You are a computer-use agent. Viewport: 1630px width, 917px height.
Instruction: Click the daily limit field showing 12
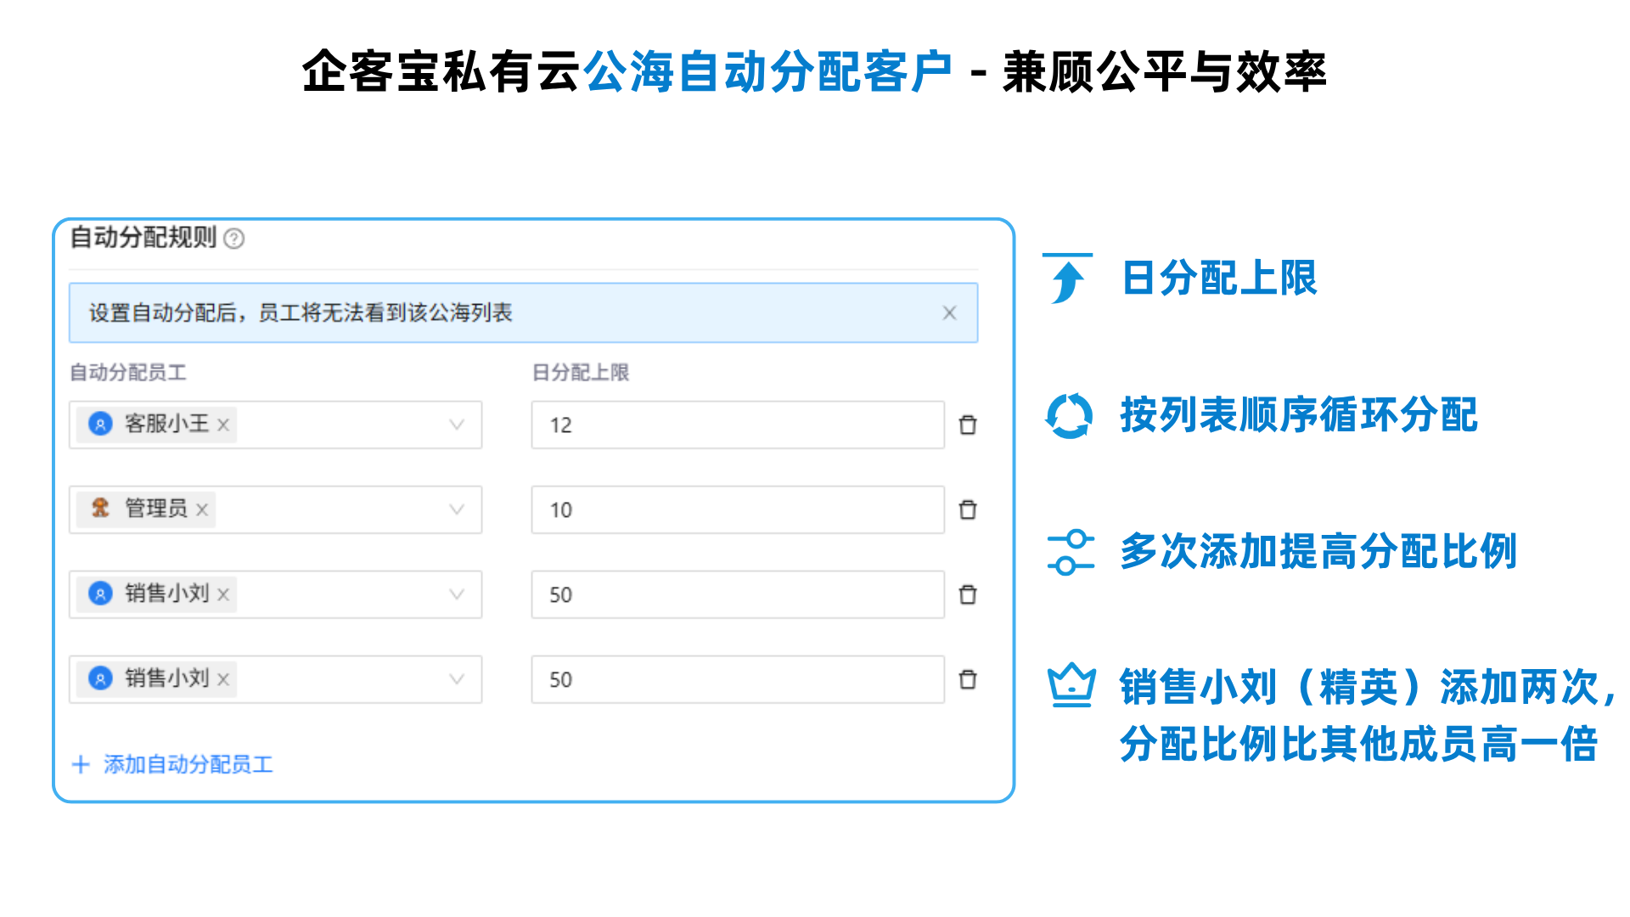coord(737,425)
